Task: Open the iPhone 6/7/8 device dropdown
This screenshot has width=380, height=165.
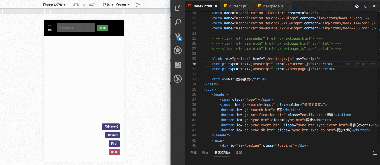Action: coord(54,5)
